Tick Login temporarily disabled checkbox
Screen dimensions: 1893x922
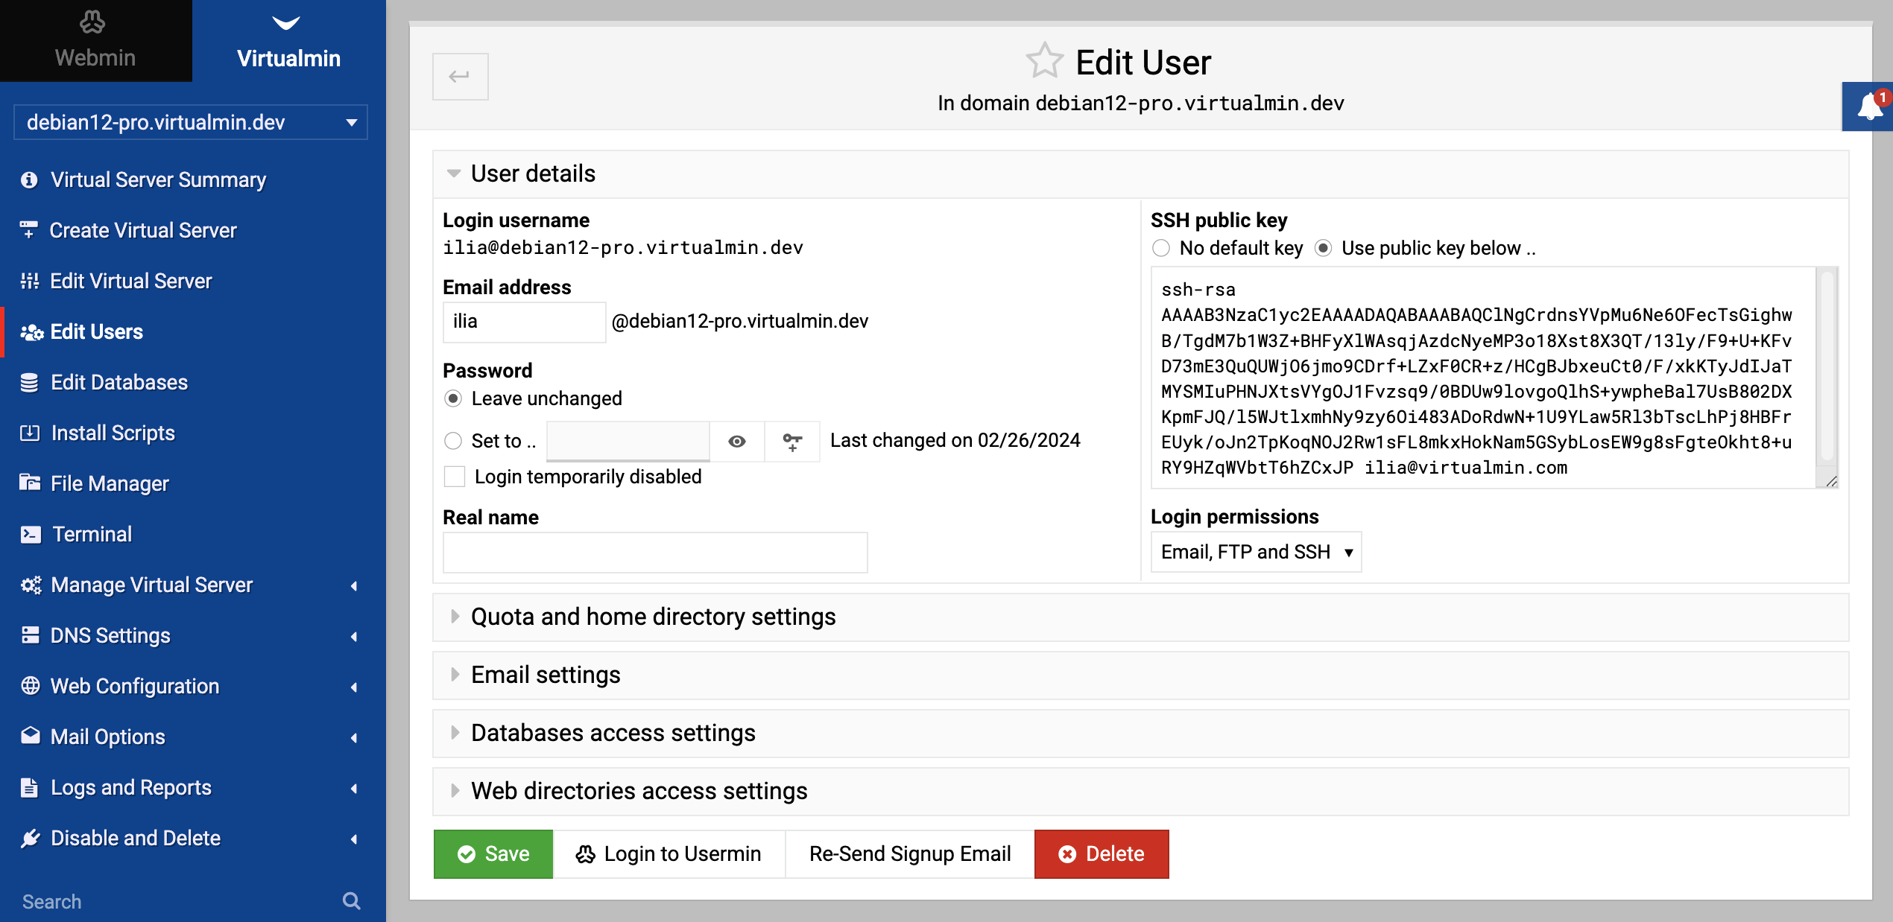(x=455, y=477)
